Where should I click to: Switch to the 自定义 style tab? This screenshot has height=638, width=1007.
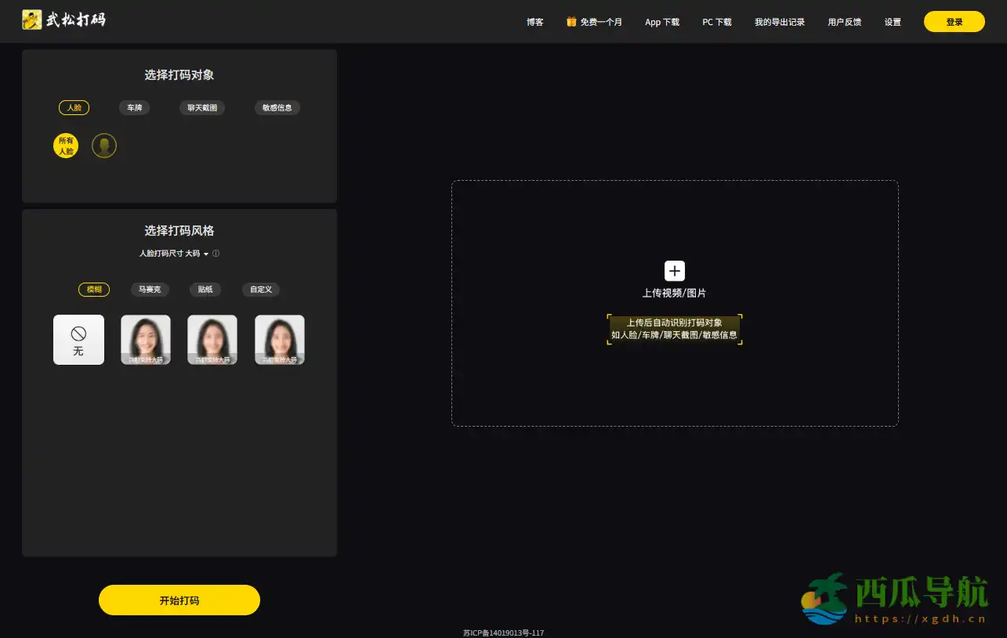pyautogui.click(x=261, y=290)
